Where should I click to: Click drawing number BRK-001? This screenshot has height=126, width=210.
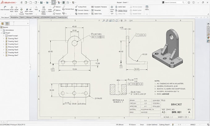177,112
